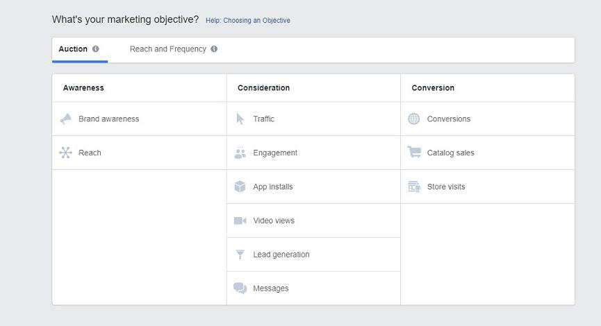Choose the Lead generation objective label

[x=281, y=255]
